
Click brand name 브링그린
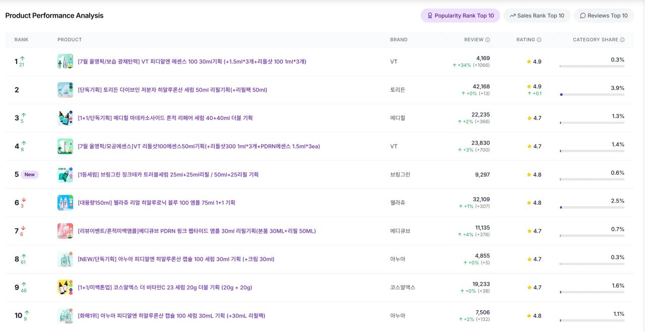[x=400, y=174]
